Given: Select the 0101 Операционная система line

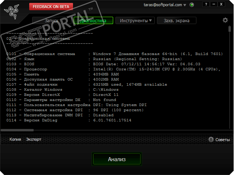Looking at the screenshot, I should [x=115, y=54].
